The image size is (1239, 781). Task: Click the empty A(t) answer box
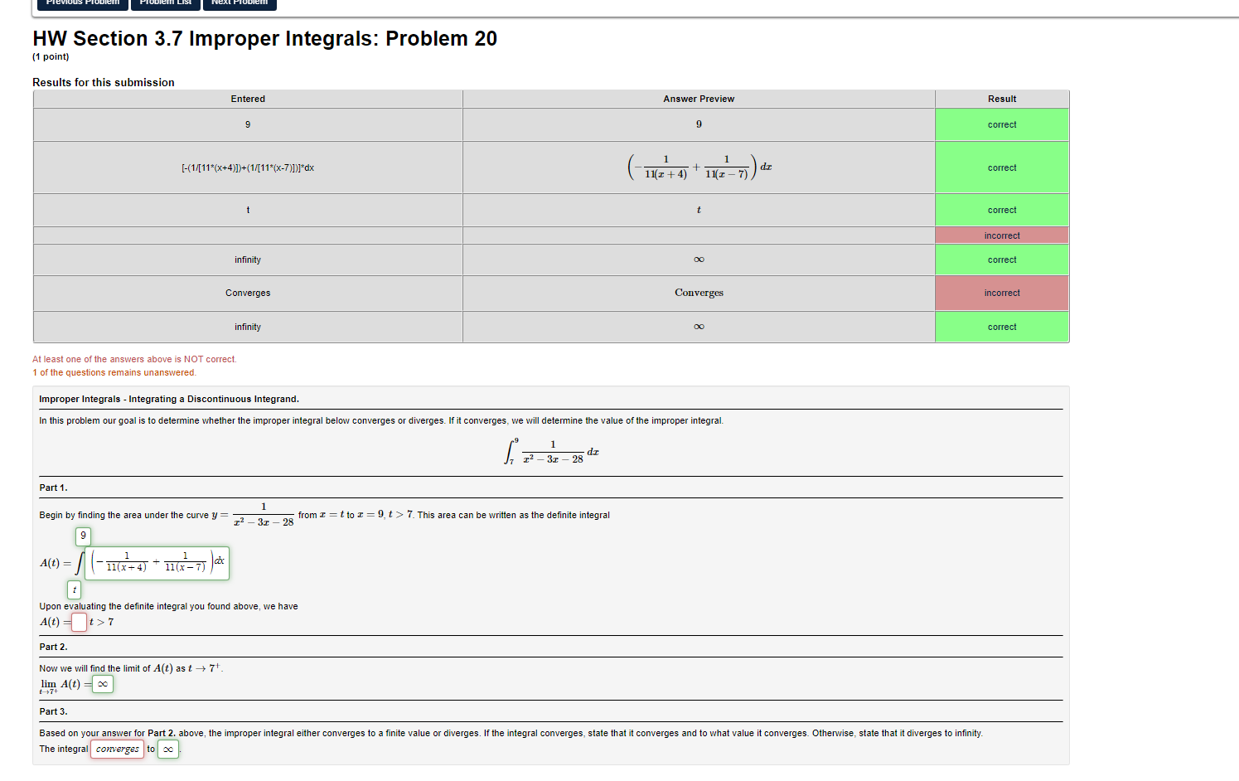(79, 622)
